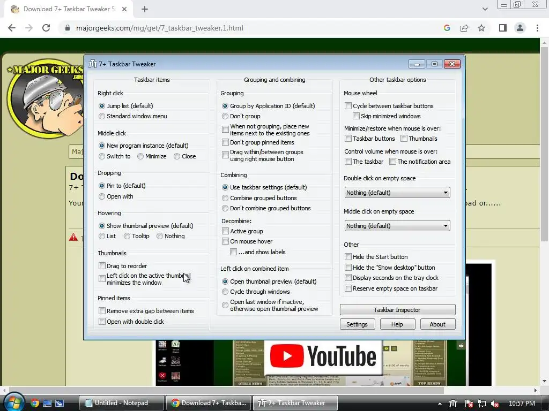
Task: Switch to Untitled - Notepad taskbar button
Action: click(x=122, y=403)
